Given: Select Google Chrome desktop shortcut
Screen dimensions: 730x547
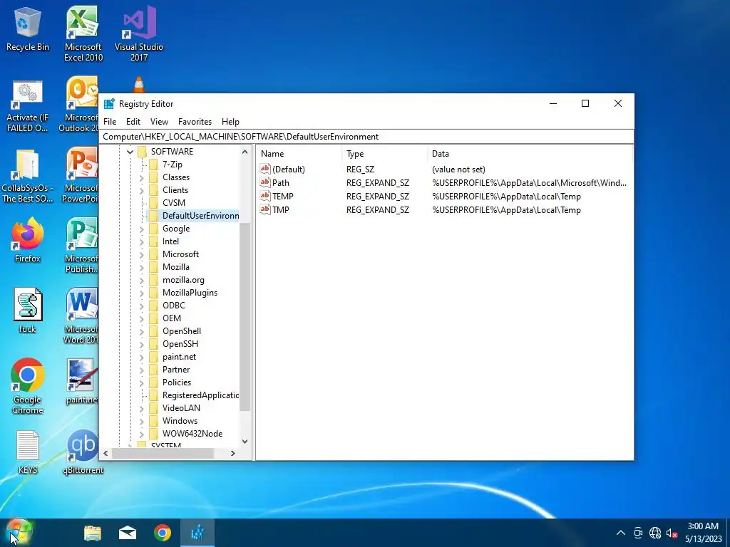Looking at the screenshot, I should tap(28, 386).
